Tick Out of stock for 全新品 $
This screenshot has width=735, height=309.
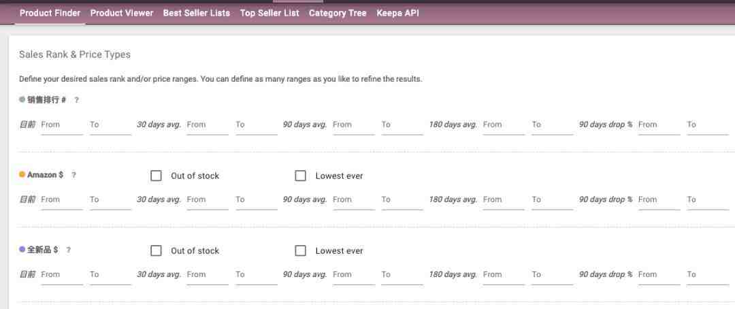[156, 251]
